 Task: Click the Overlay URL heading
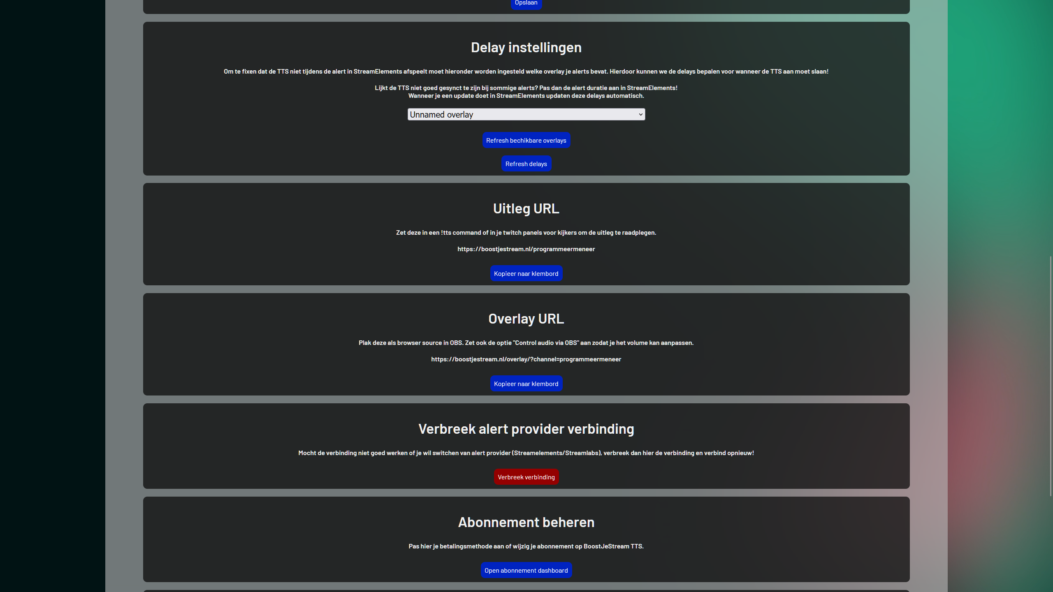[x=526, y=319]
